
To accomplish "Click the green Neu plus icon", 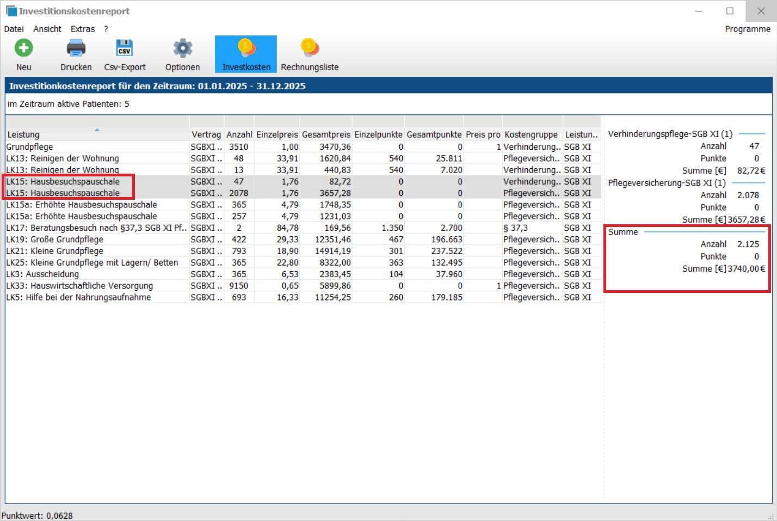I will [x=23, y=48].
